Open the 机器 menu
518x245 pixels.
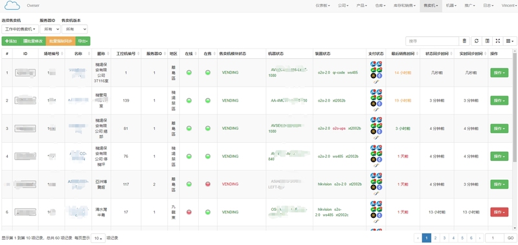coord(451,6)
